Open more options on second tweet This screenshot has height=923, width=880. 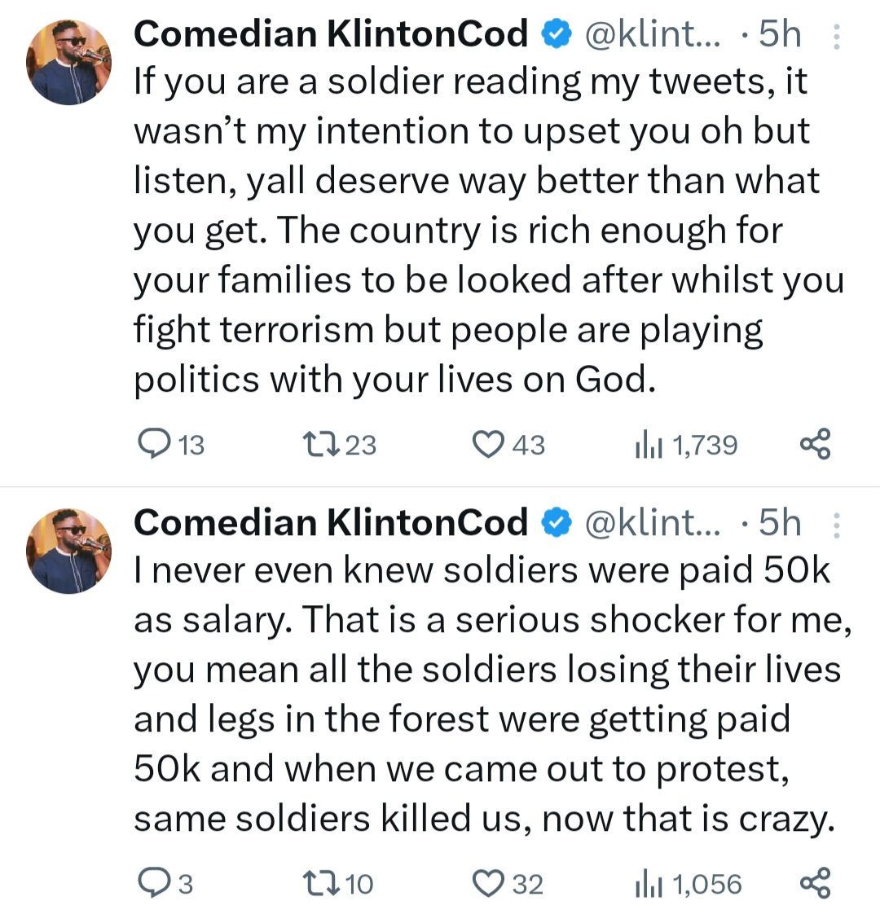836,525
